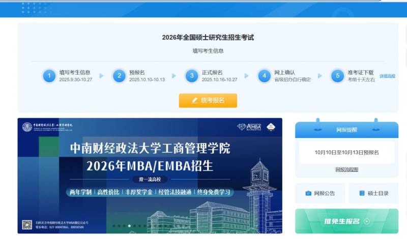Click the step 2 预报名 circle icon
Viewport: 407px width, 239px height.
(x=119, y=76)
